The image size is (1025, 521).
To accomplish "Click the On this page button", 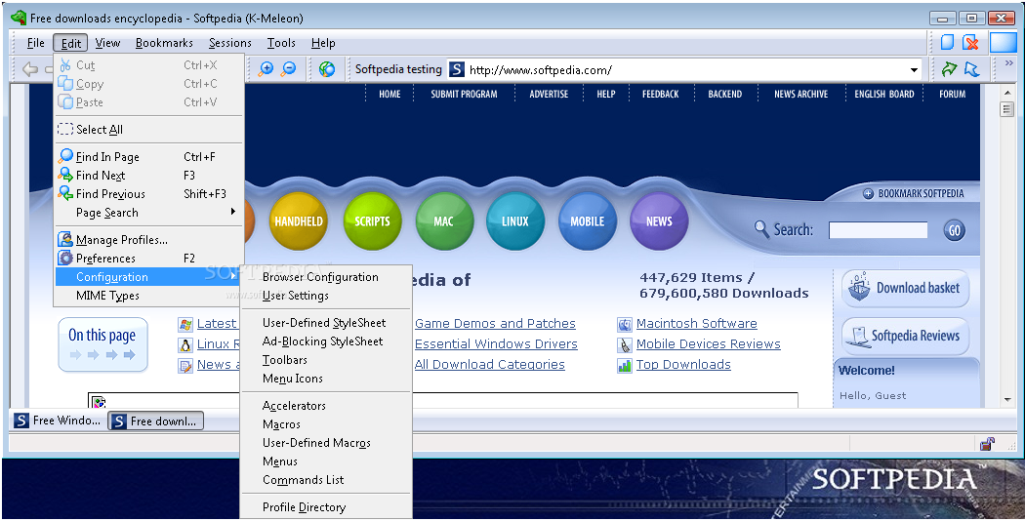I will [x=102, y=344].
